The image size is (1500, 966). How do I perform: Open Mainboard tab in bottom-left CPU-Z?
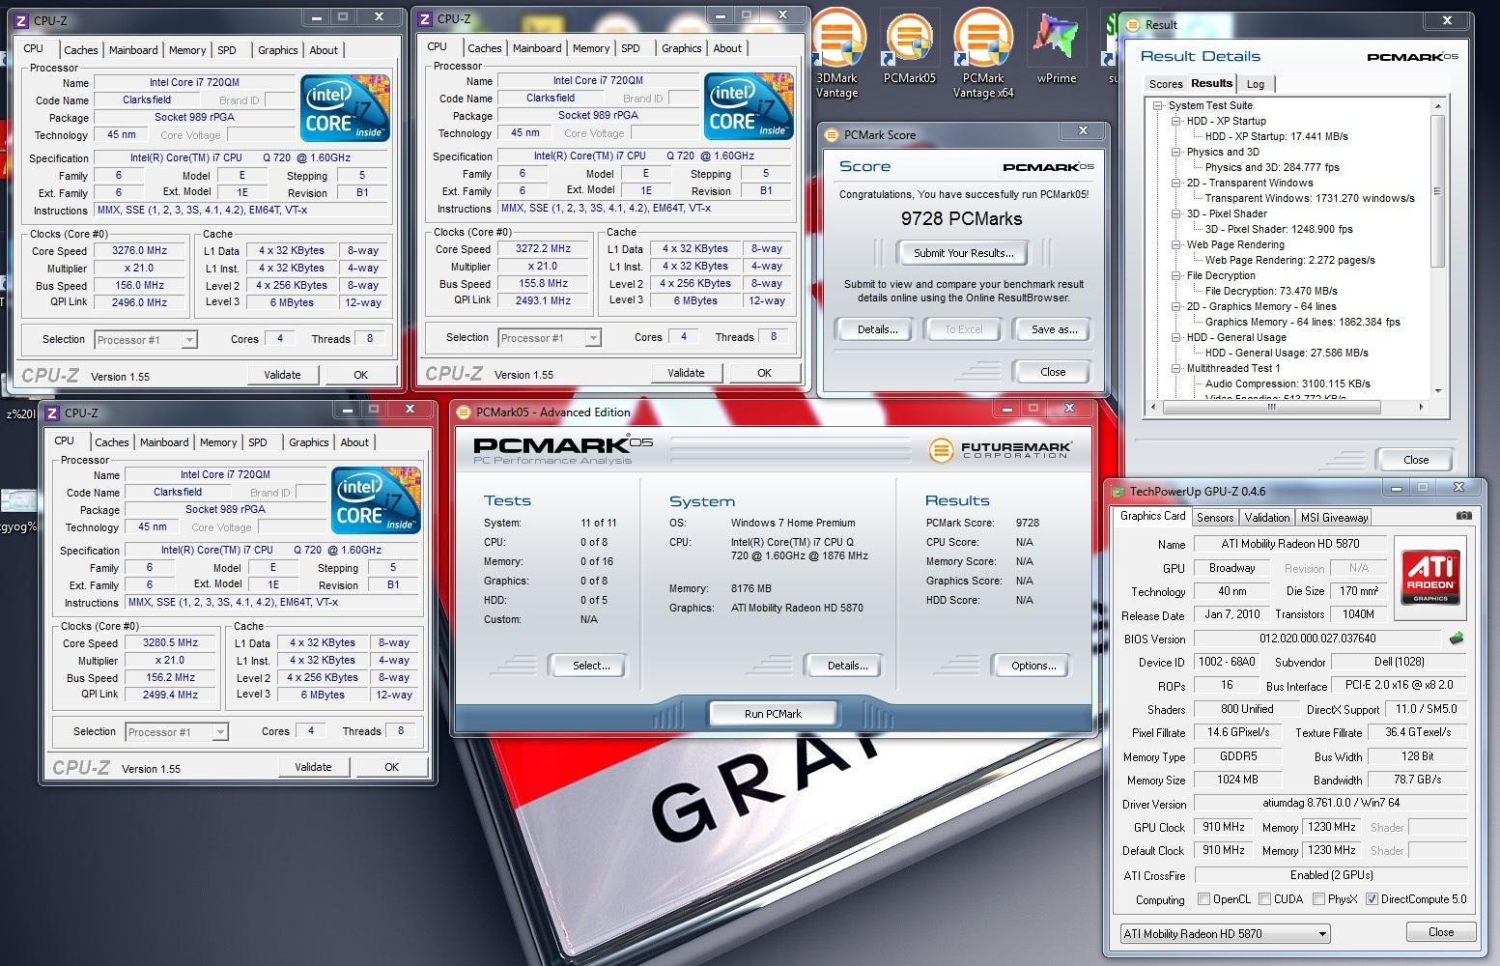pos(164,442)
